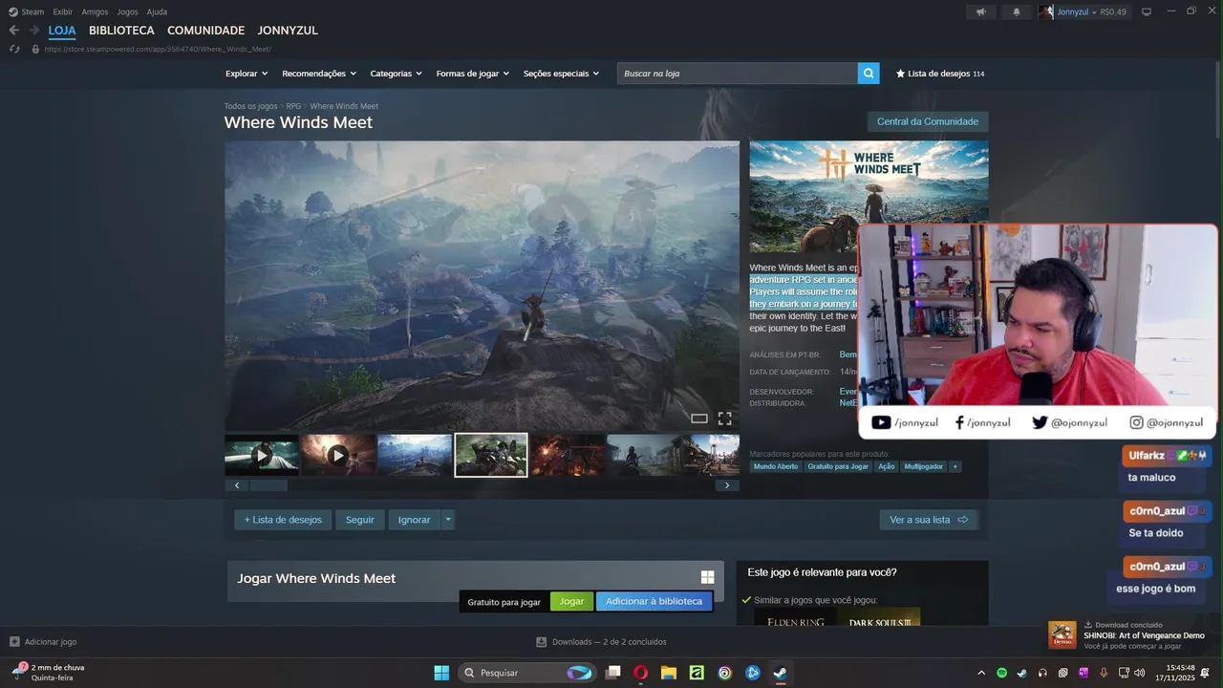Open the JONNYZUL profile tab
1223x688 pixels.
(x=288, y=31)
